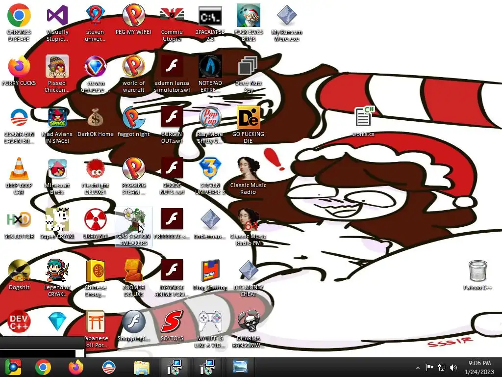502x377 pixels.
Task: Open the volume speaker tray icon
Action: click(x=453, y=368)
